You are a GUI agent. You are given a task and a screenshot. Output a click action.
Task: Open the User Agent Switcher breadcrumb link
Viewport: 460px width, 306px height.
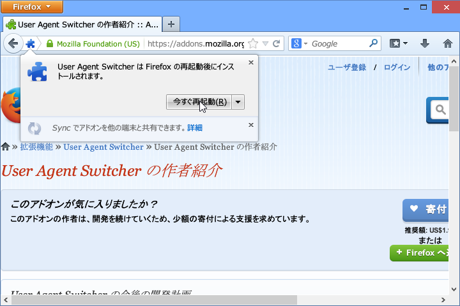(x=103, y=147)
